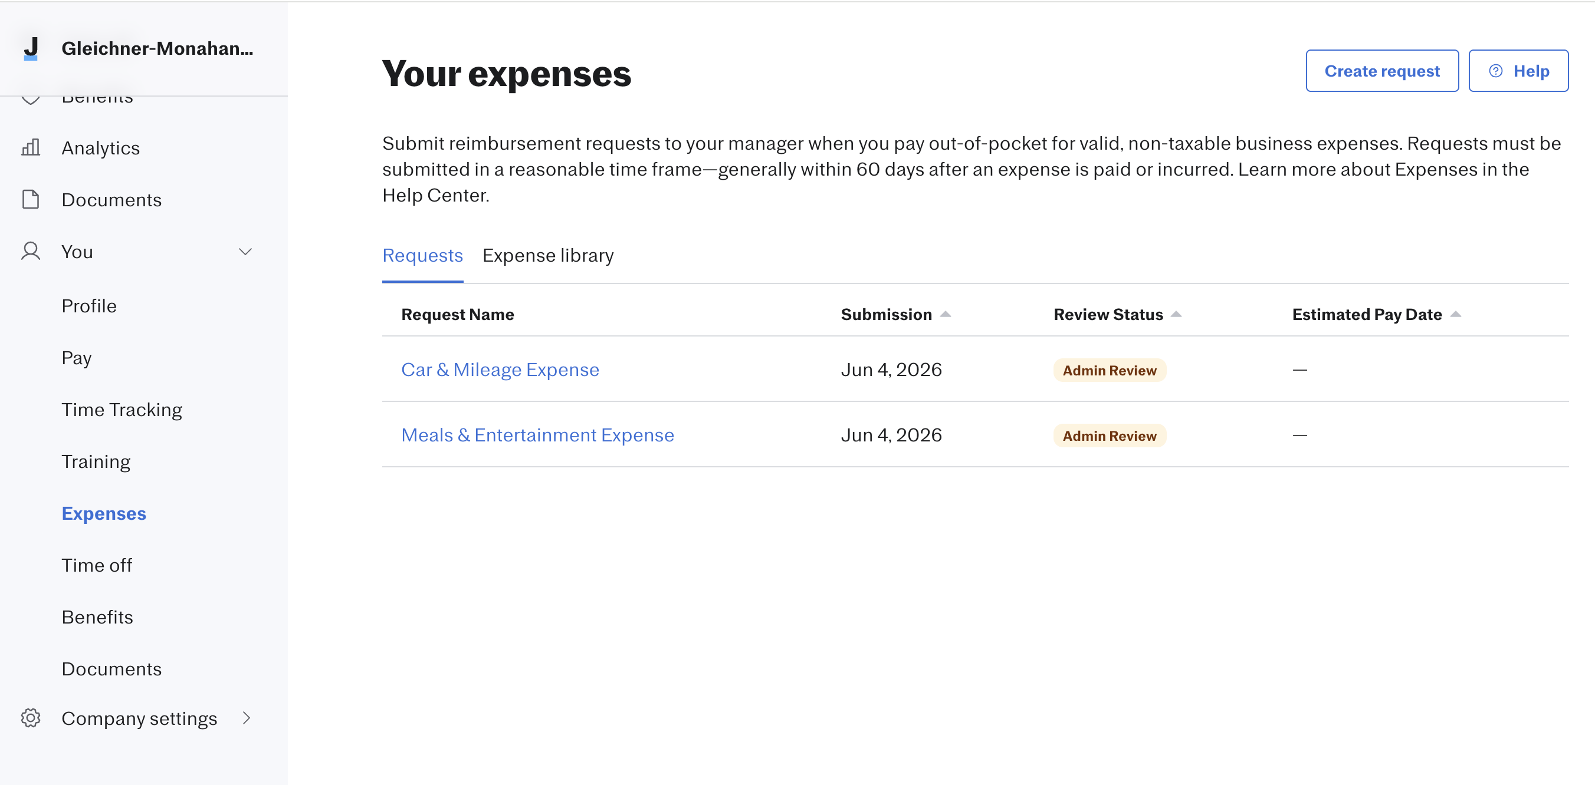Click the Your expenses page heading
This screenshot has height=785, width=1595.
507,74
